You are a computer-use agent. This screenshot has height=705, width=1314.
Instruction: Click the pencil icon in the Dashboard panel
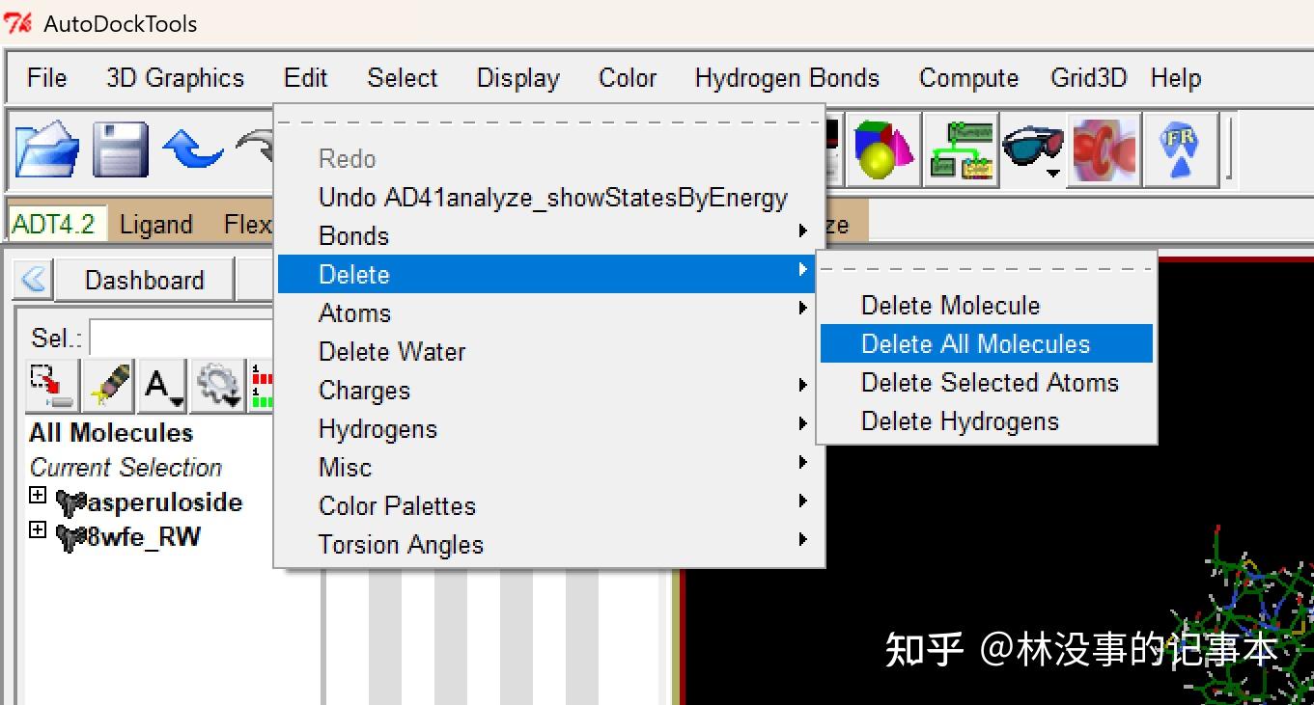107,385
